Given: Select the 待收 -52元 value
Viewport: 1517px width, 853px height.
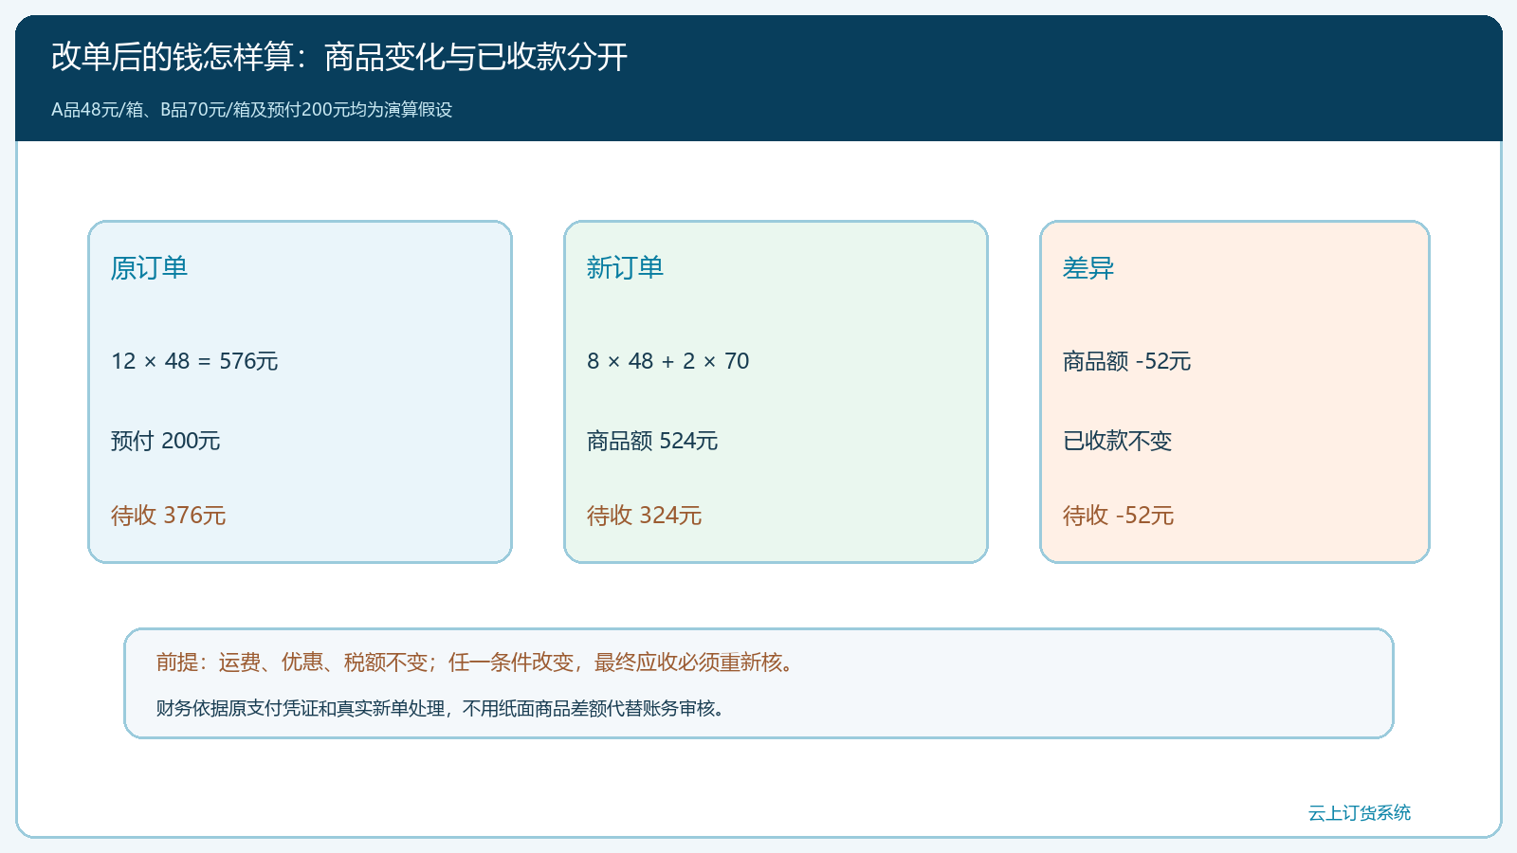Looking at the screenshot, I should [1118, 516].
